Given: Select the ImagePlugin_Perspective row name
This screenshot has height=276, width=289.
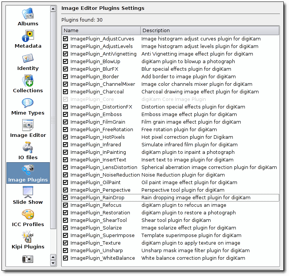Looking at the screenshot, I should tap(100, 190).
